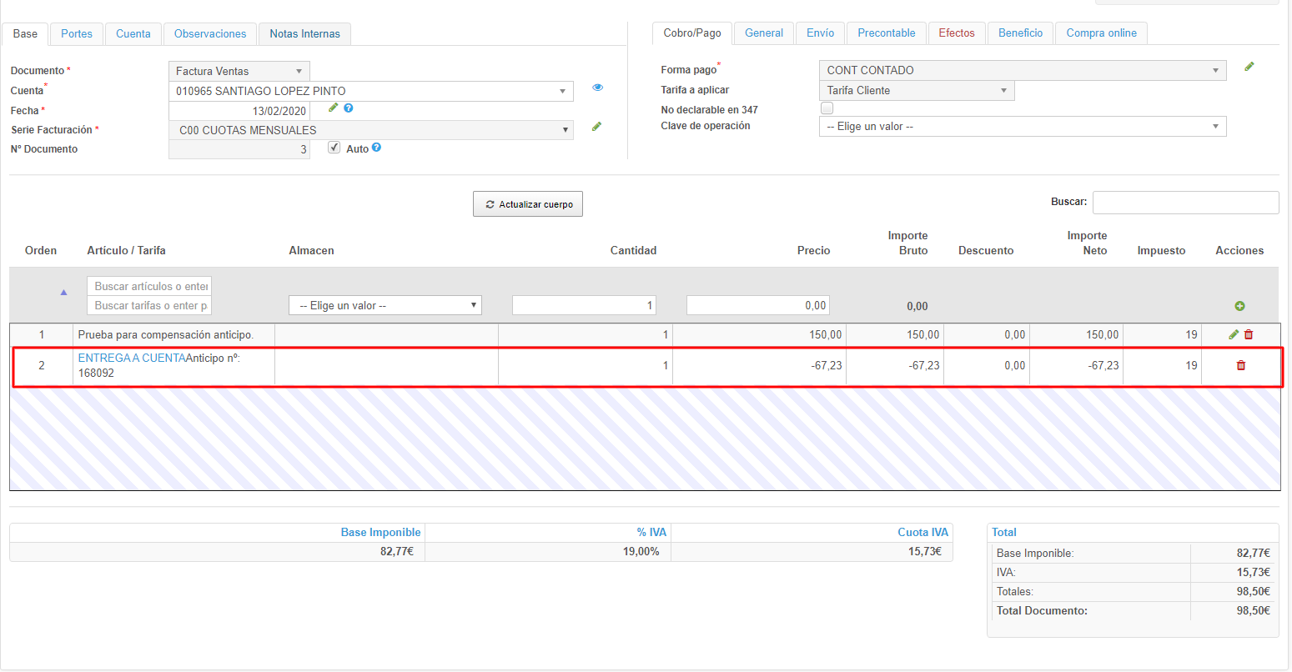Image resolution: width=1292 pixels, height=672 pixels.
Task: Open the help icon next to Fecha
Action: 349,108
